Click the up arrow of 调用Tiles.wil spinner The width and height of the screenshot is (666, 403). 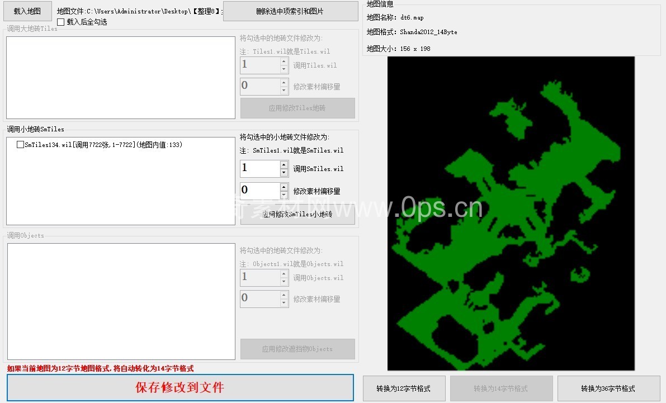click(284, 61)
